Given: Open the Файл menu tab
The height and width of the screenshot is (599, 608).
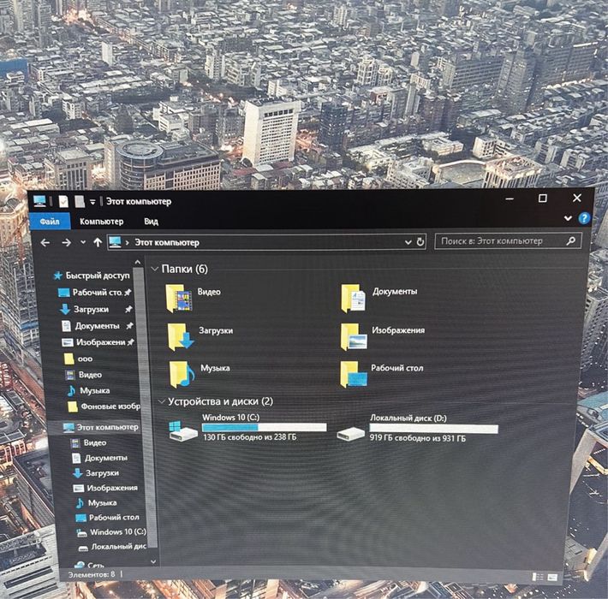Looking at the screenshot, I should tap(50, 222).
